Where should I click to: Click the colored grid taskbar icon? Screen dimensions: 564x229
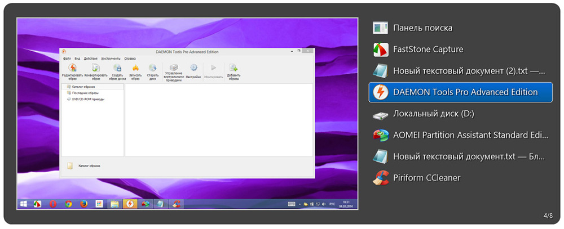[x=99, y=204]
